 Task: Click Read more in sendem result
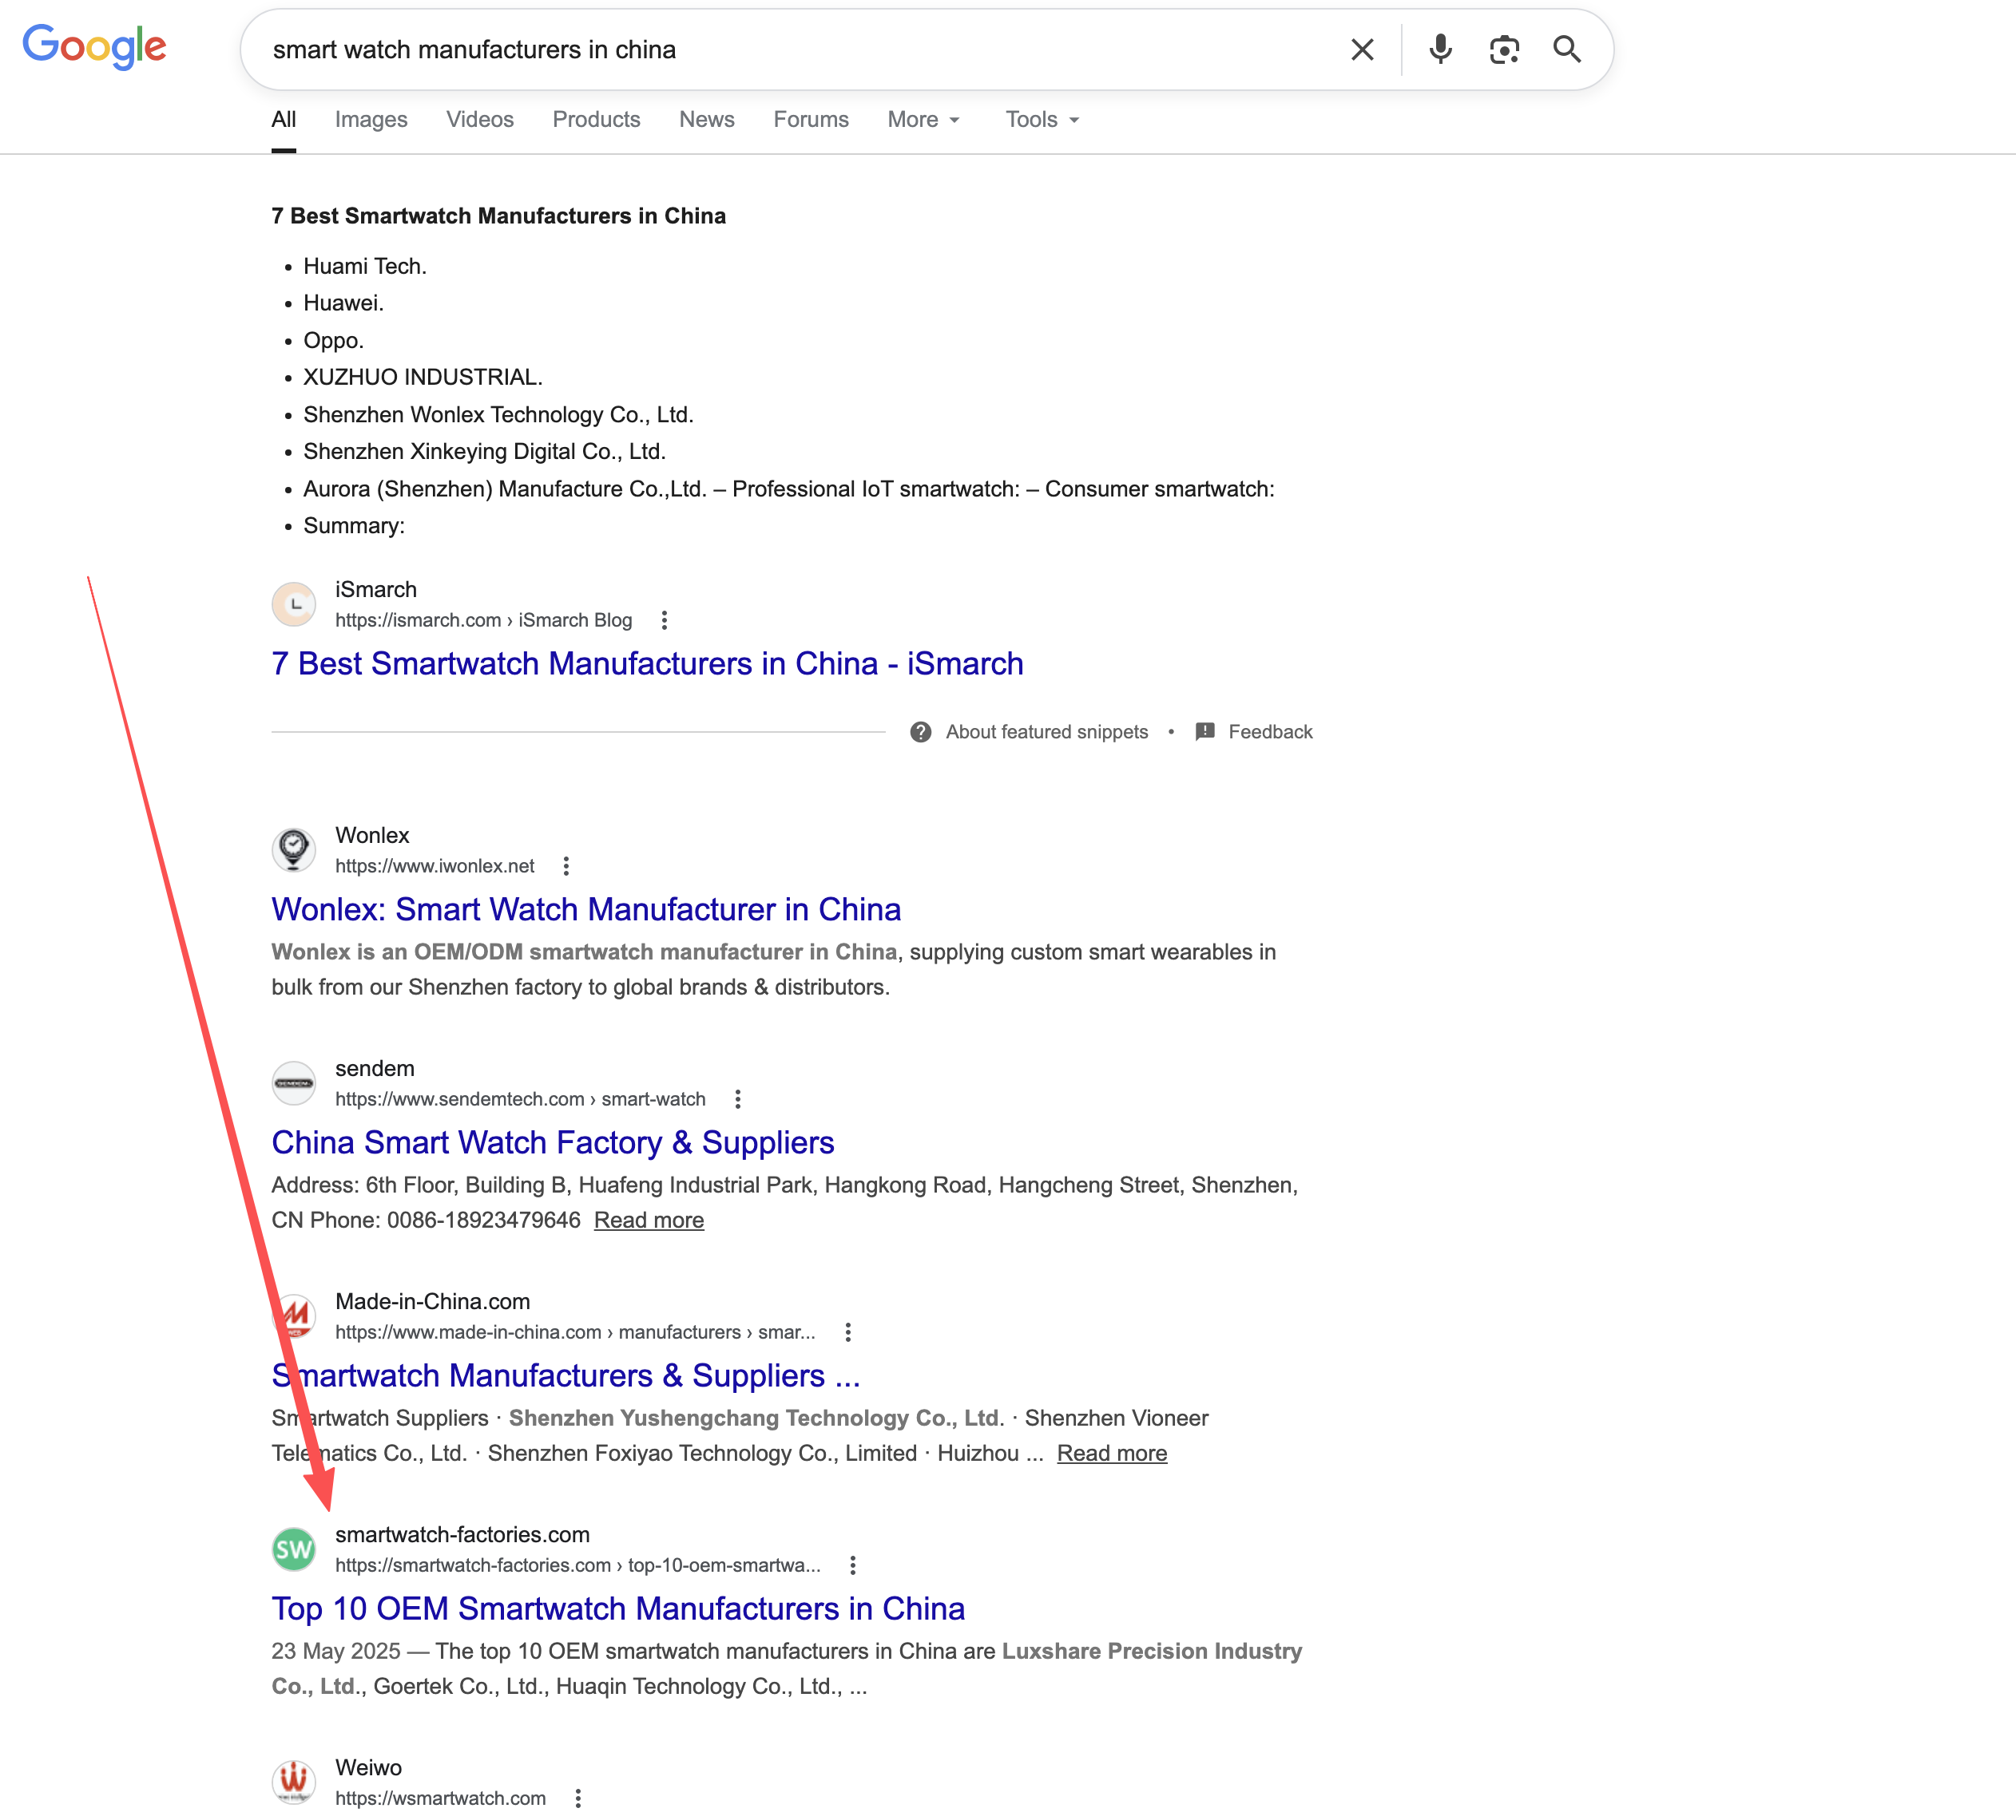[x=649, y=1221]
